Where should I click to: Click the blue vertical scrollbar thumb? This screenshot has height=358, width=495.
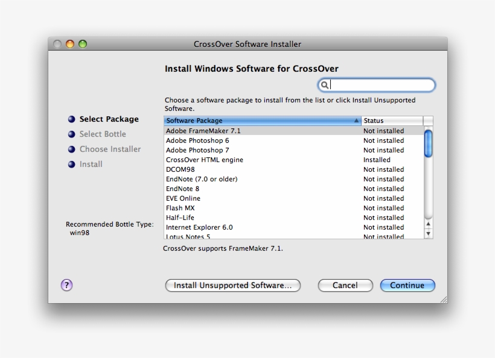click(x=428, y=143)
